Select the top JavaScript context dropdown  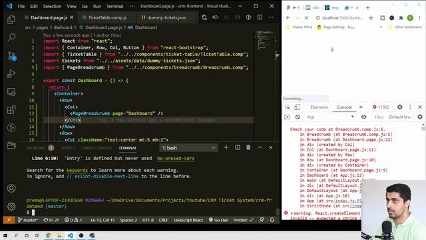pos(330,117)
